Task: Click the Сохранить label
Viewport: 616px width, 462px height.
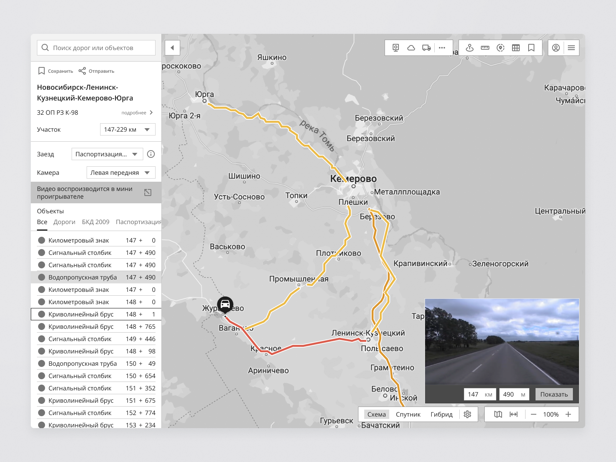Action: (60, 71)
